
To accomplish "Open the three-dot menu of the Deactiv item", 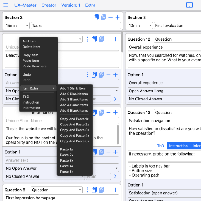I will coord(87,39).
